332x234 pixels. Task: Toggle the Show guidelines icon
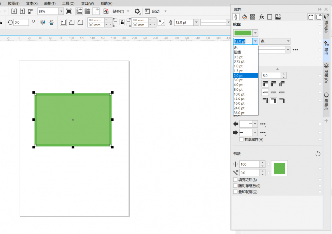(x=96, y=11)
